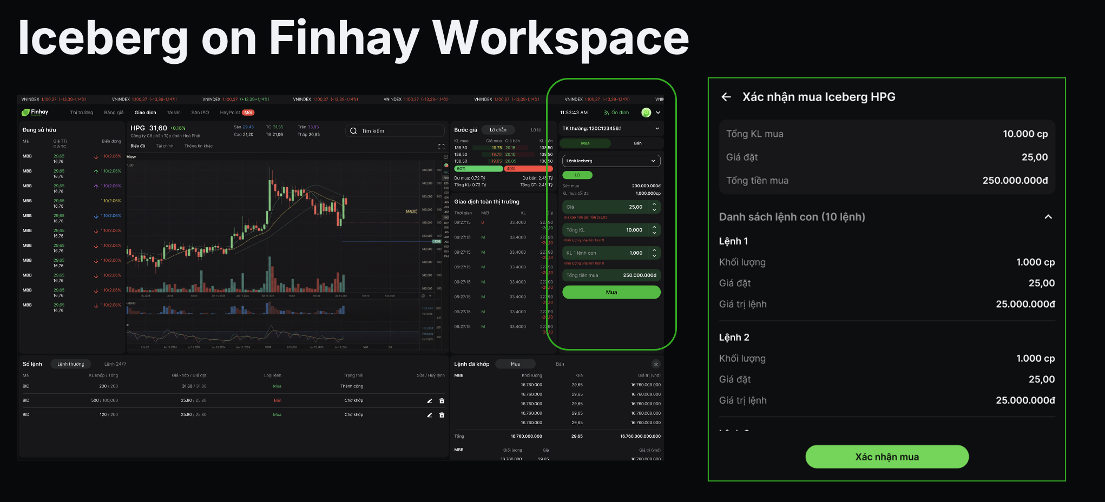The height and width of the screenshot is (502, 1105).
Task: Switch to the Biểu đồ tab
Action: pos(138,146)
